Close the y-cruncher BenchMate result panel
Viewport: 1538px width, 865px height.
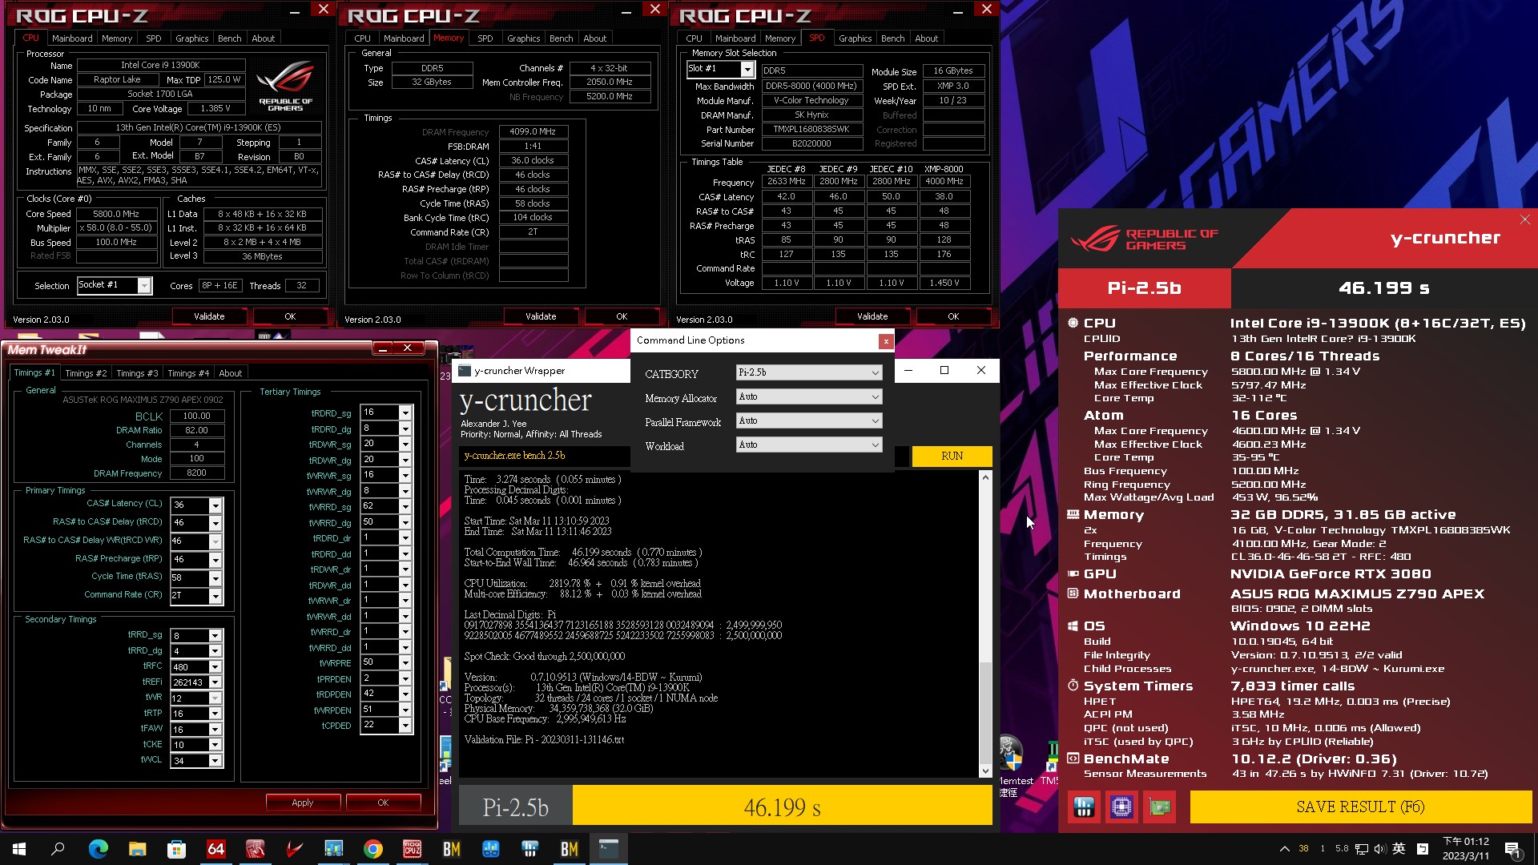coord(1524,219)
